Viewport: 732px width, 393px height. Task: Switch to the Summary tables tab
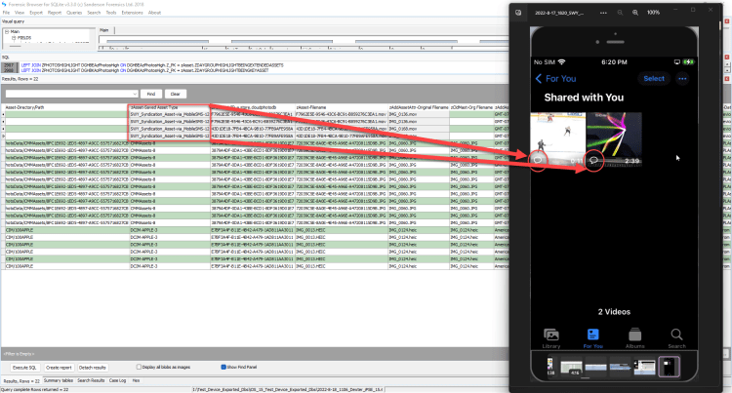(x=58, y=379)
